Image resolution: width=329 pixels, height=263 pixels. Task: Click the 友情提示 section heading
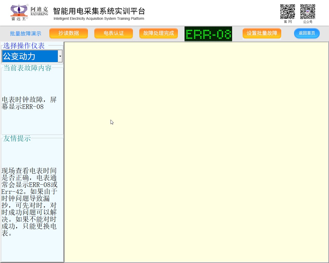pos(17,138)
